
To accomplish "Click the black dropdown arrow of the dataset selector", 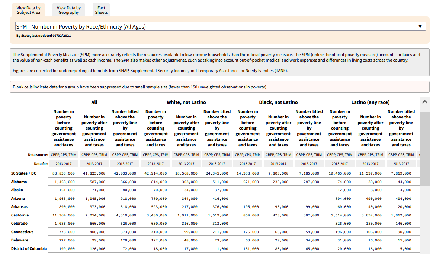I will point(420,26).
